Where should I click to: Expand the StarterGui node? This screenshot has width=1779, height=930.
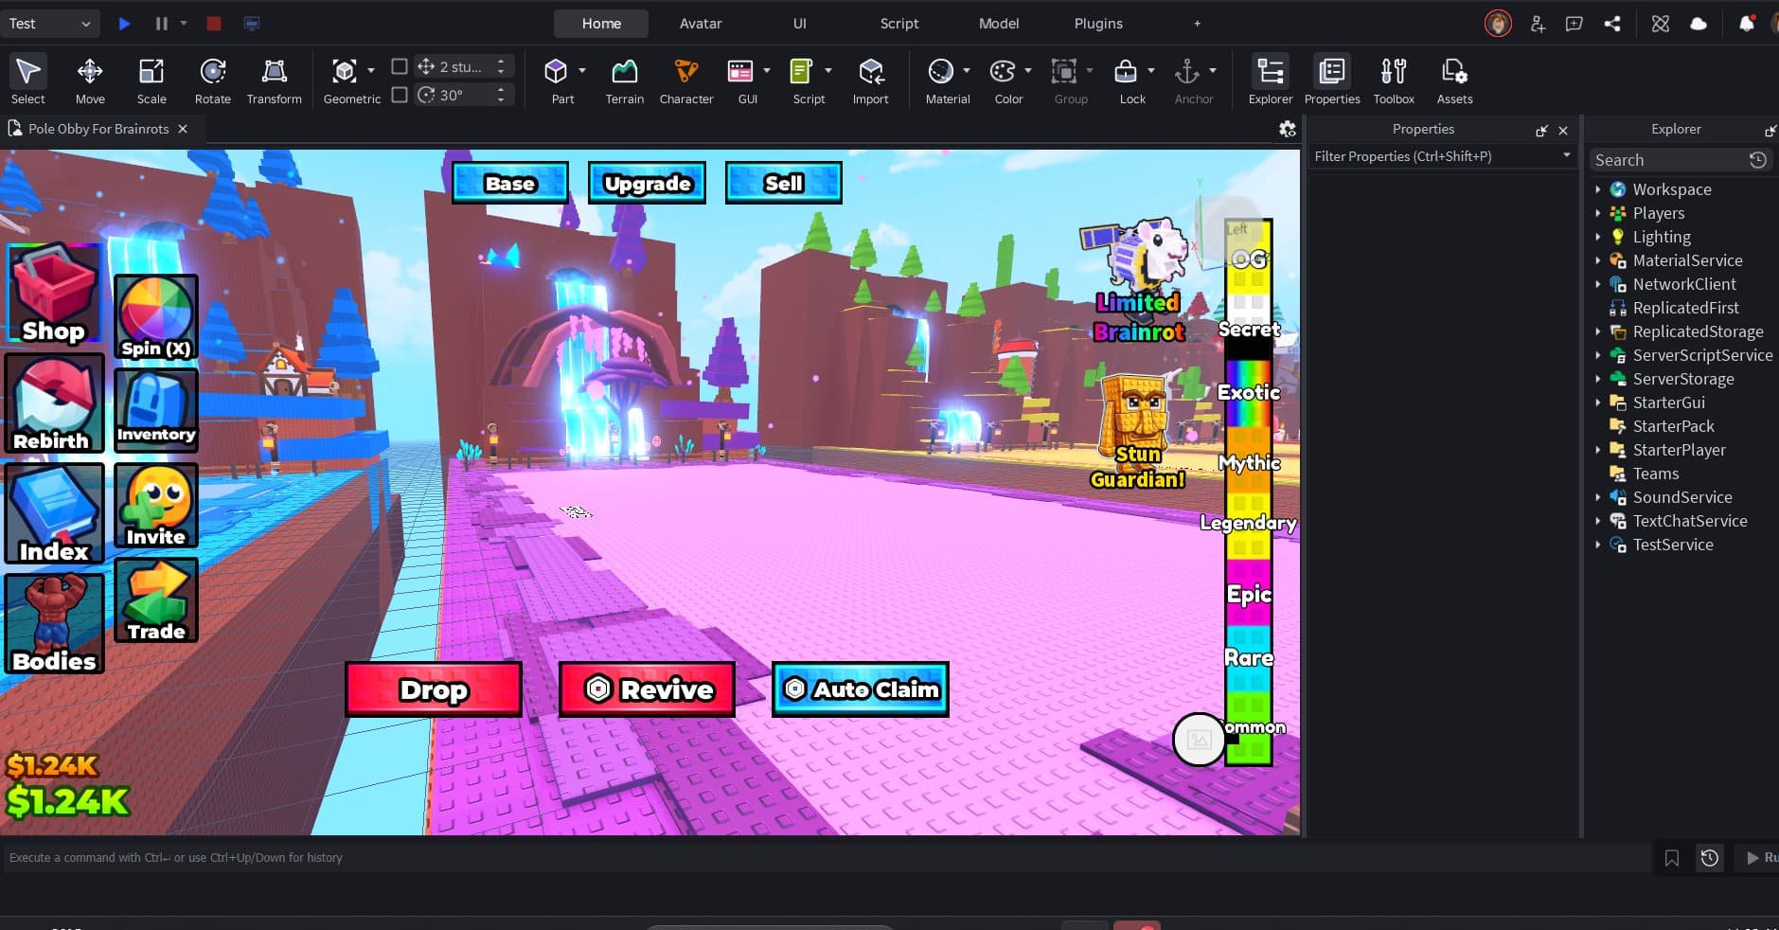pos(1598,402)
